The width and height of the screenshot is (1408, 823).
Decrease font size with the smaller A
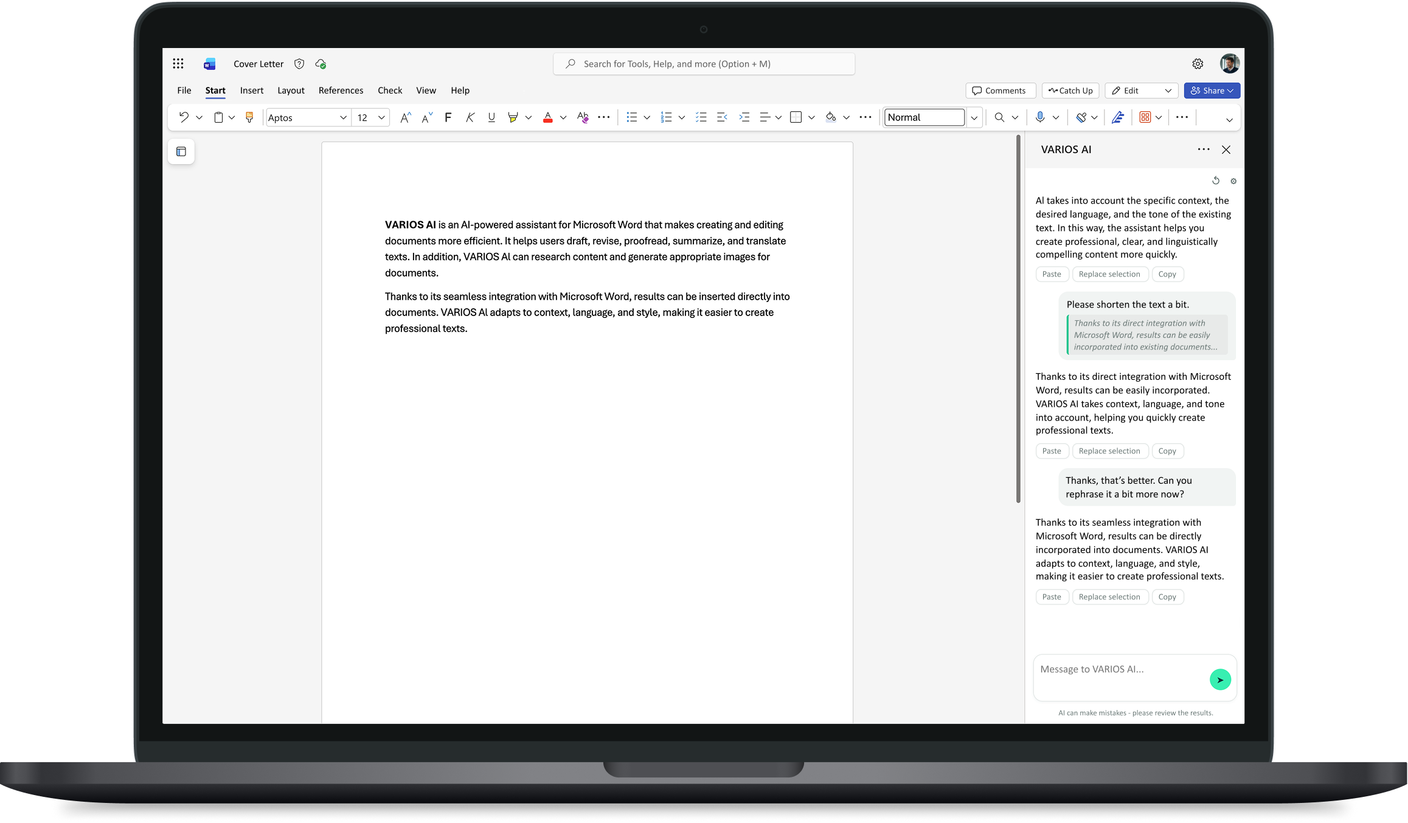coord(427,117)
